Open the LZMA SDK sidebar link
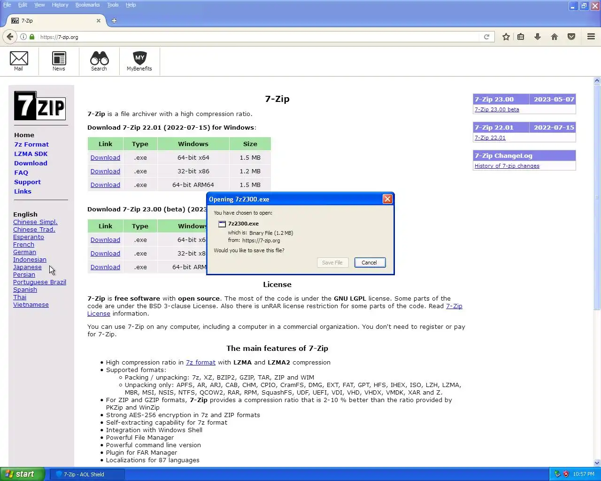 pos(31,154)
